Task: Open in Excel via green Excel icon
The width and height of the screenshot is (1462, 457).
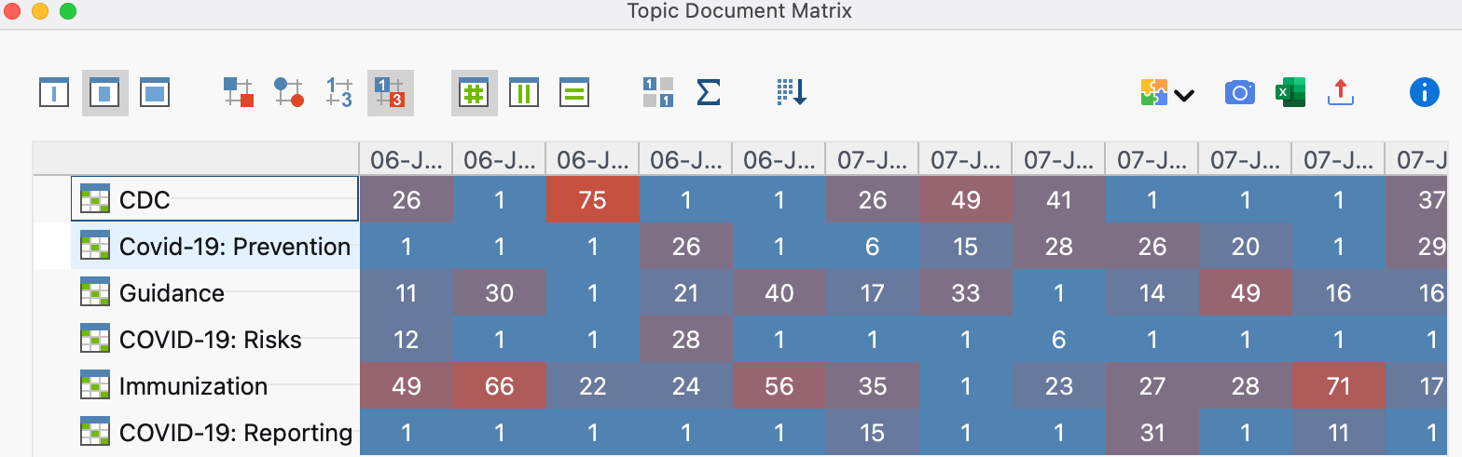Action: [x=1290, y=93]
